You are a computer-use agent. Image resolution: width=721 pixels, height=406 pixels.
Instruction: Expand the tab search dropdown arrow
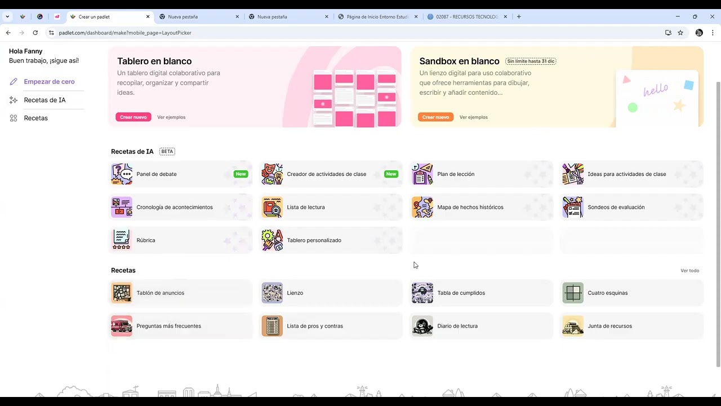(x=7, y=16)
